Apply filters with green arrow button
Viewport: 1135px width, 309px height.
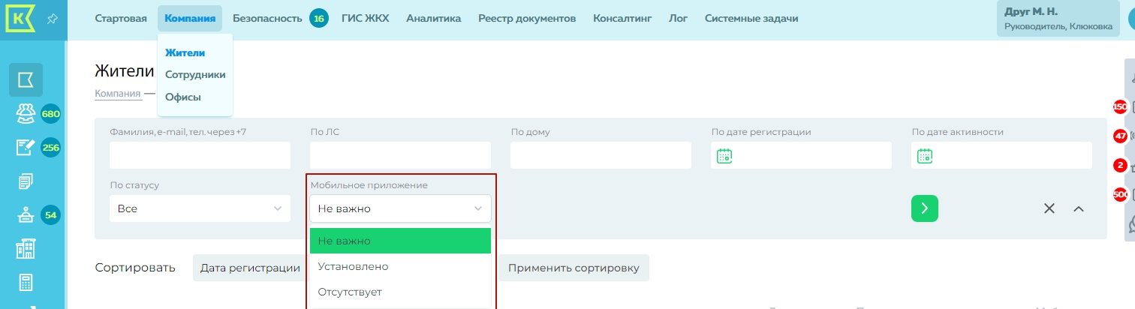click(925, 208)
